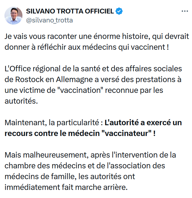Open Silvano Trotta's profile avatar
192x198 pixels.
(x=13, y=16)
